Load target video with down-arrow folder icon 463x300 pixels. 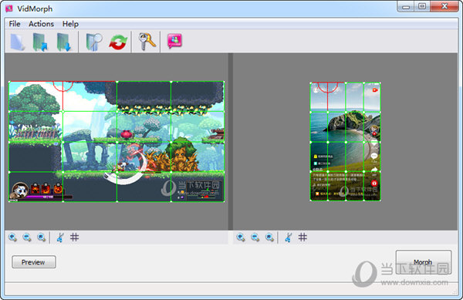(64, 42)
